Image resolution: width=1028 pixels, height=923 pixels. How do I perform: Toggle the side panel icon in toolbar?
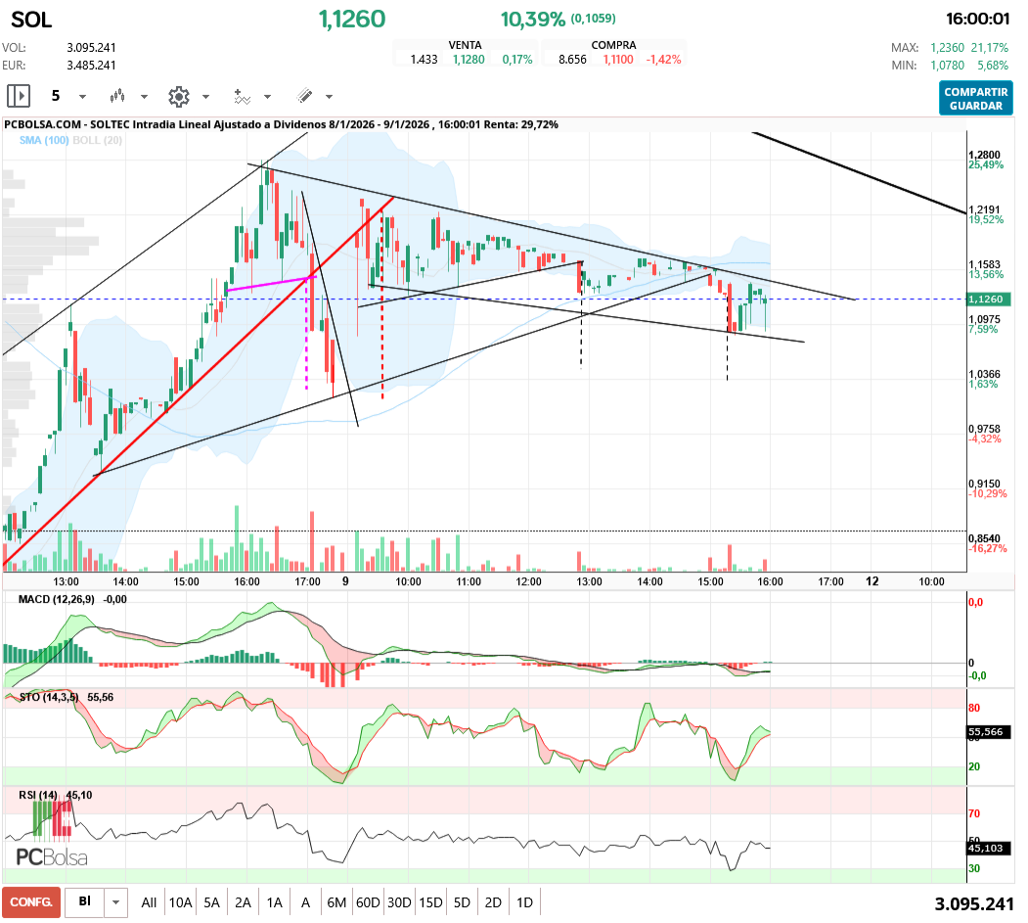pyautogui.click(x=19, y=97)
